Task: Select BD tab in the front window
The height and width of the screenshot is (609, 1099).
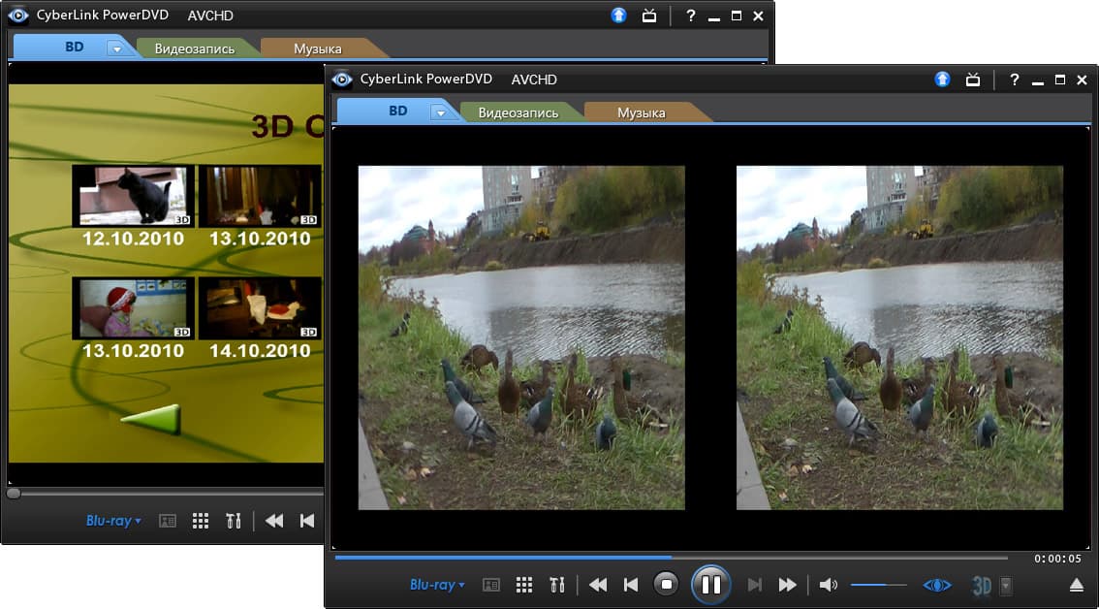Action: (x=398, y=111)
